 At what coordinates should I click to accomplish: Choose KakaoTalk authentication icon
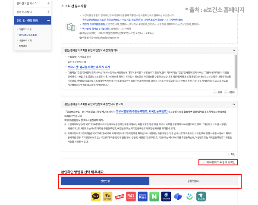click(96, 196)
